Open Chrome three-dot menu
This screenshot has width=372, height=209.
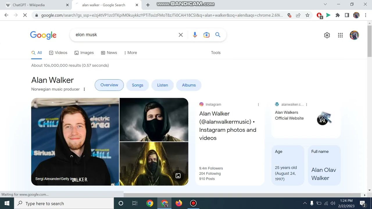click(366, 15)
